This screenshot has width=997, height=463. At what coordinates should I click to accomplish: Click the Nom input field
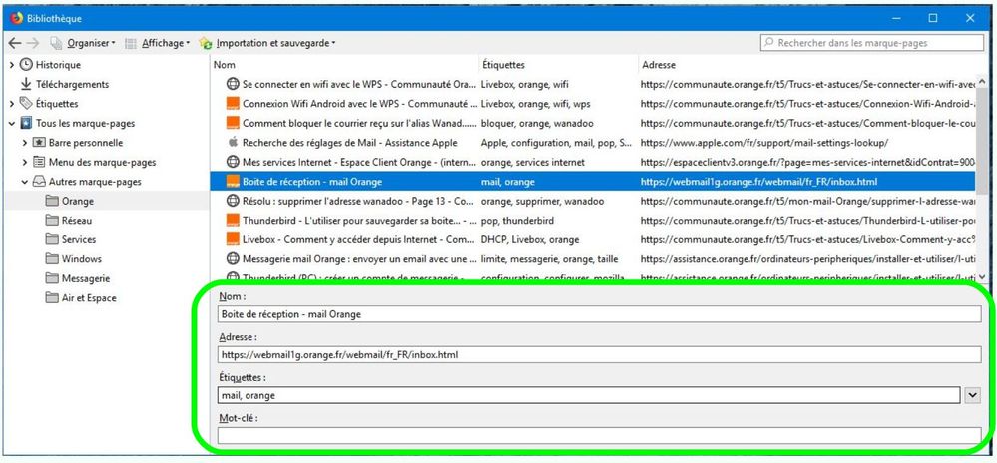coord(600,314)
